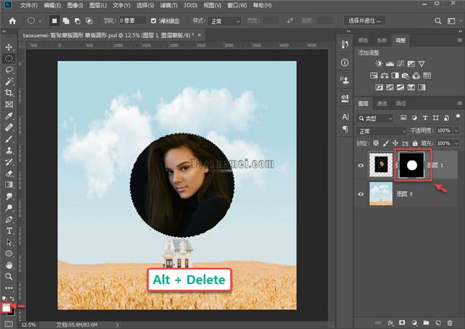Select the Zoom tool

tap(9, 276)
